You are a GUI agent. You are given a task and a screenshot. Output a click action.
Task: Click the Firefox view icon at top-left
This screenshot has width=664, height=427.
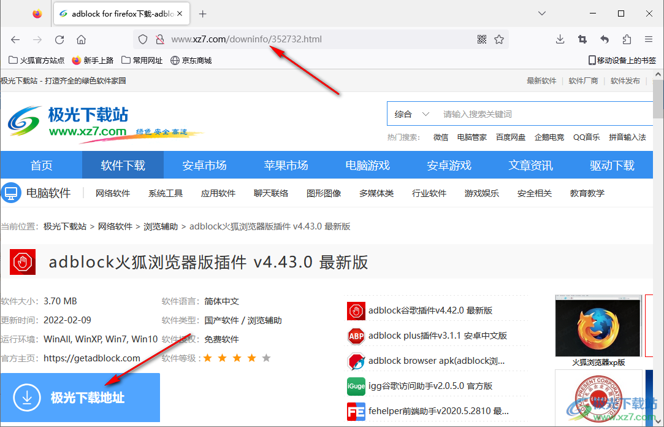[x=37, y=13]
